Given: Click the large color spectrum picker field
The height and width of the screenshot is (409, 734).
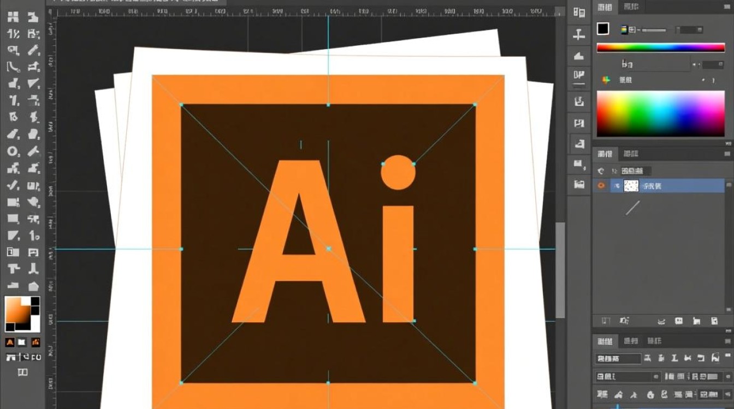Looking at the screenshot, I should click(x=660, y=113).
